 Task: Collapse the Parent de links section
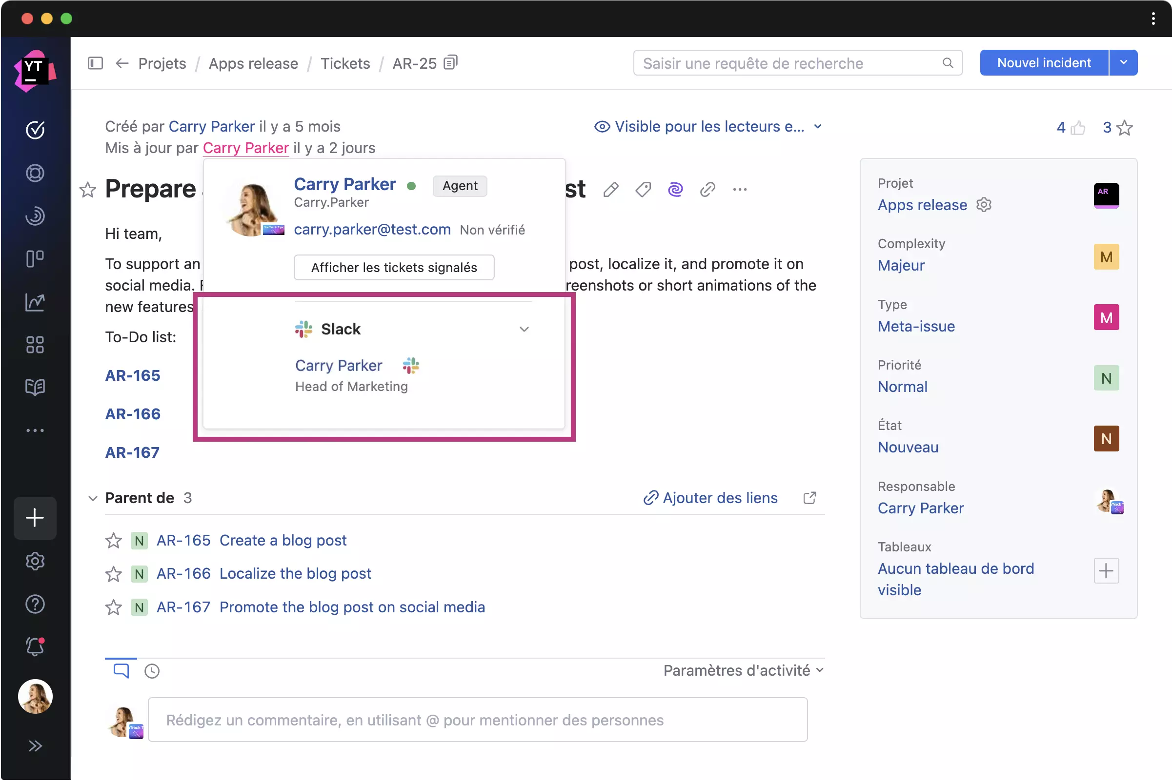click(x=93, y=498)
